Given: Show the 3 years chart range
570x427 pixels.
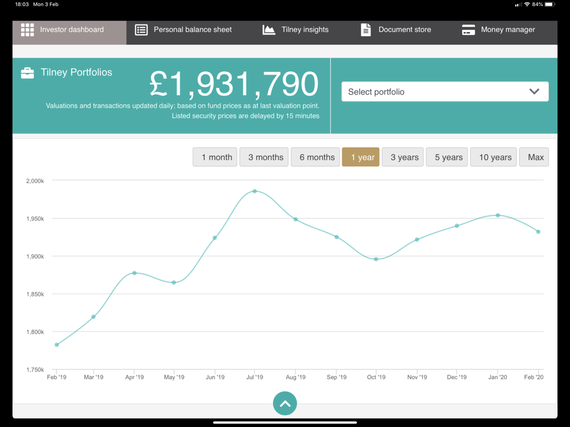Looking at the screenshot, I should [403, 157].
